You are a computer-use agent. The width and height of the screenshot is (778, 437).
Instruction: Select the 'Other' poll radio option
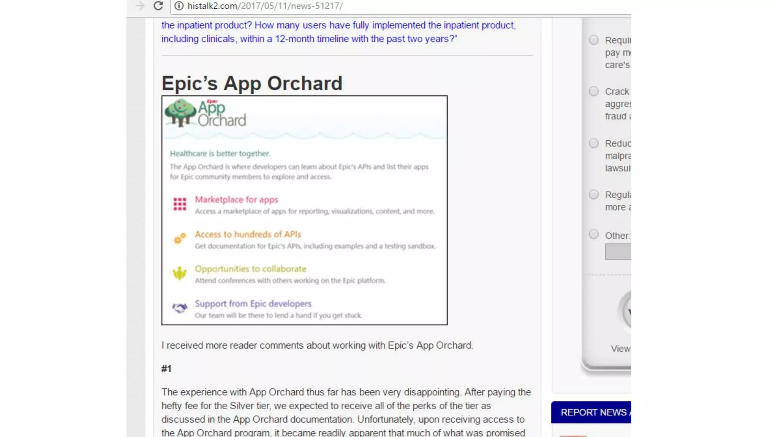[593, 234]
